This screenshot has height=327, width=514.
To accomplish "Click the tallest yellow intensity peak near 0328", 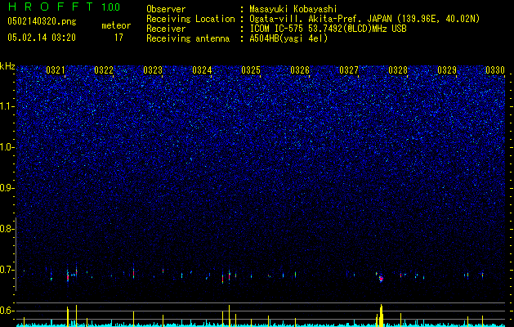I will coord(382,316).
